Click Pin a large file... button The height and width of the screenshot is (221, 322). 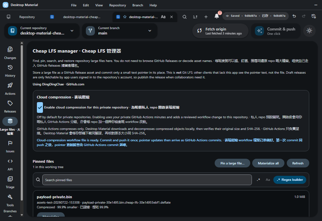click(232, 163)
